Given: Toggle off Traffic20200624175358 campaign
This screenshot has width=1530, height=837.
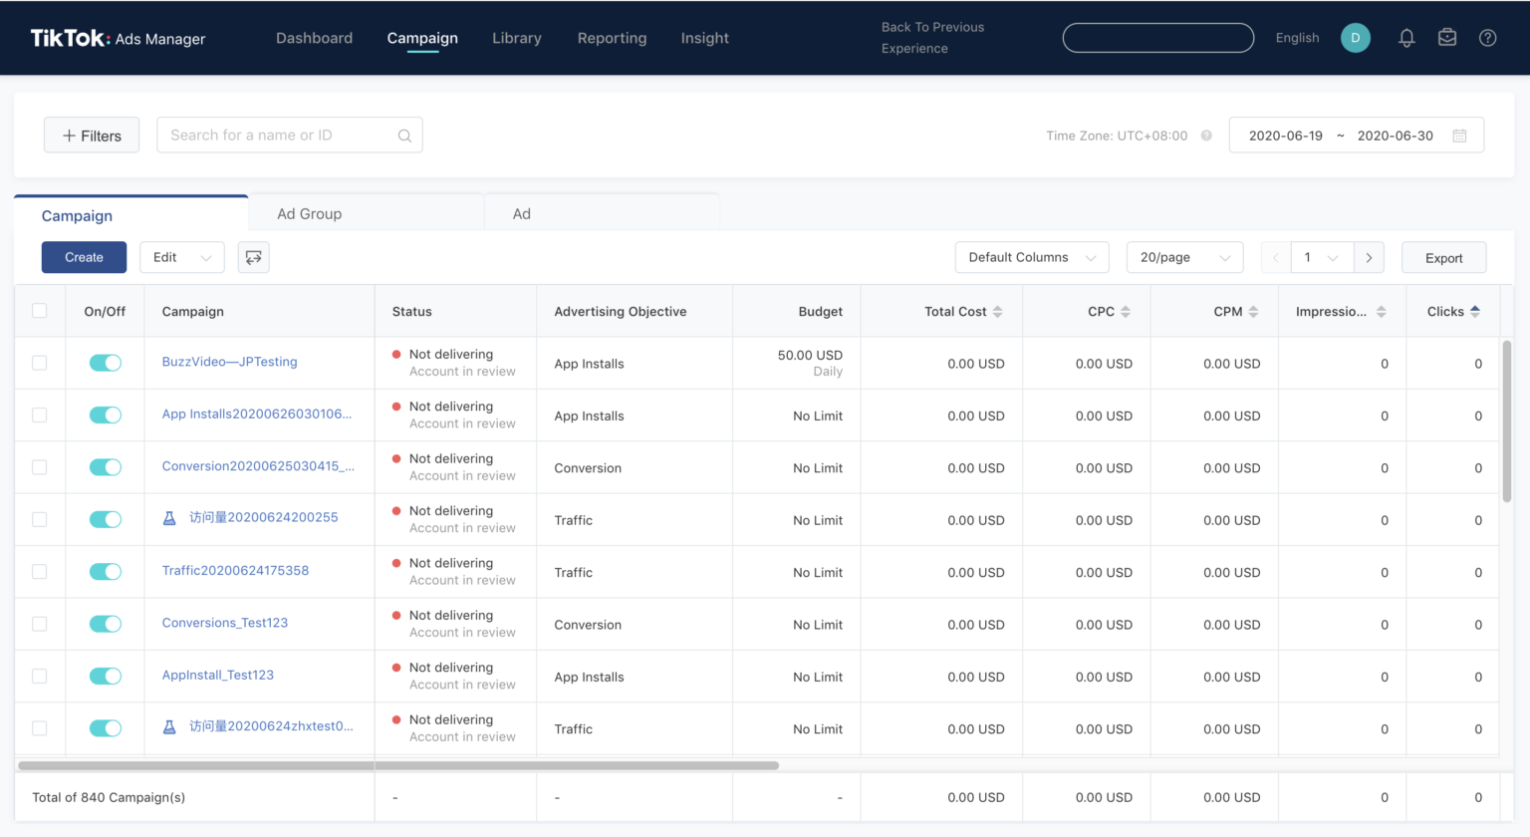Looking at the screenshot, I should [105, 572].
